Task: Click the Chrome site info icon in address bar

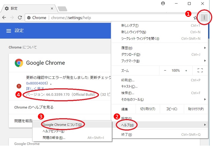Action: [29, 18]
